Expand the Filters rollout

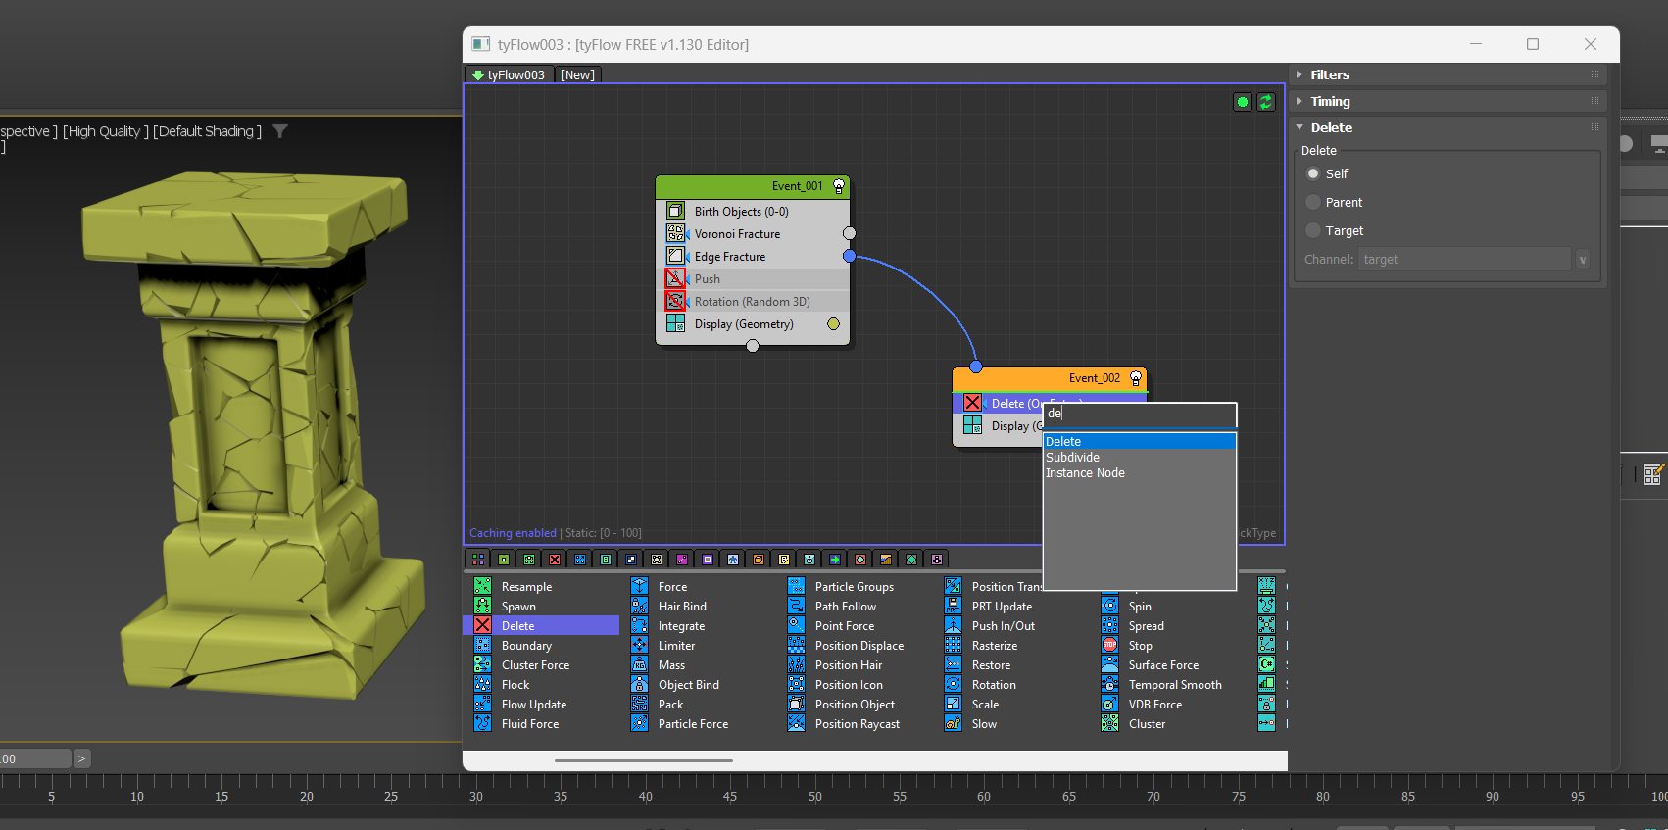[x=1329, y=74]
